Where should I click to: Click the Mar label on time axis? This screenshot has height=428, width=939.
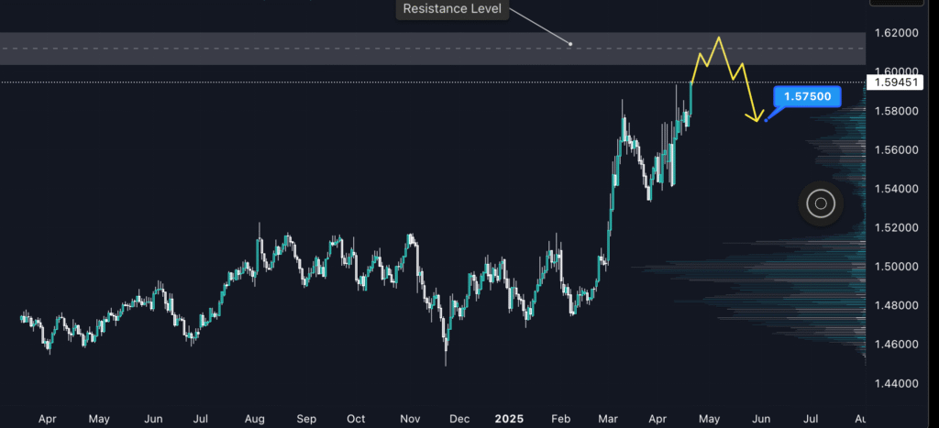609,419
